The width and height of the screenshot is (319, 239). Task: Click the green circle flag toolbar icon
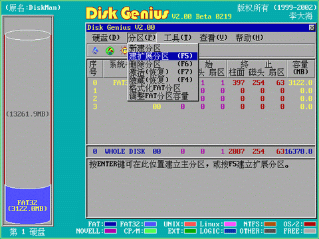(110, 51)
